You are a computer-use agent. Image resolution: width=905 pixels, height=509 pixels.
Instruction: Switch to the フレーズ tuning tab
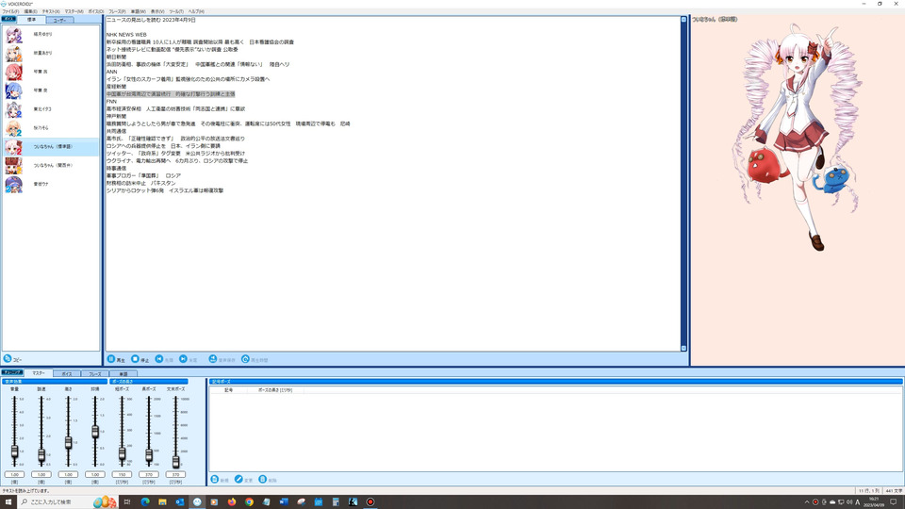point(94,374)
